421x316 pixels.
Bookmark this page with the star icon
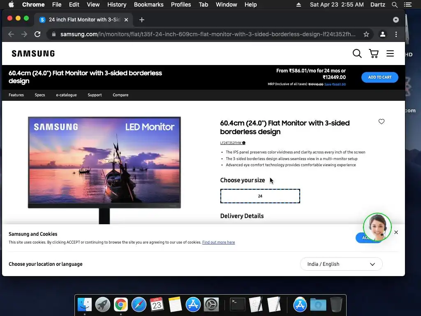pos(366,35)
